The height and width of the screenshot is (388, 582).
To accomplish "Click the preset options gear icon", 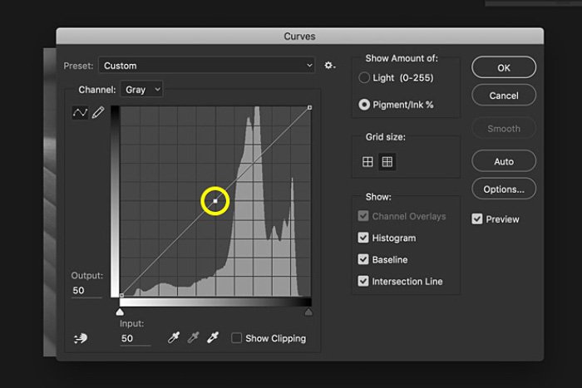I will (x=330, y=66).
